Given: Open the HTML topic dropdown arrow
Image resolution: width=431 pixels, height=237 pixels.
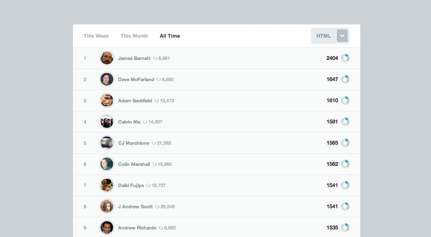Looking at the screenshot, I should click(342, 36).
